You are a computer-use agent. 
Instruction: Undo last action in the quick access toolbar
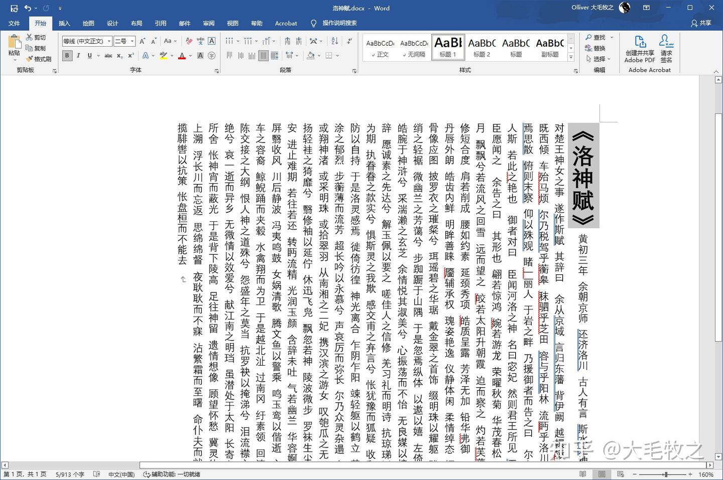(x=28, y=8)
